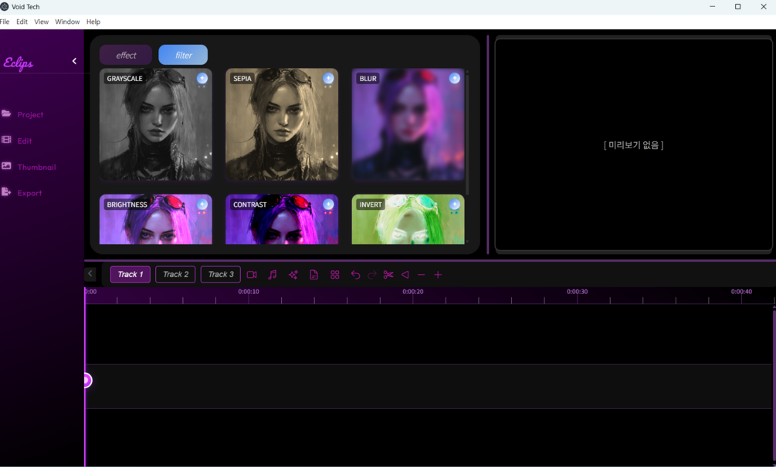This screenshot has width=776, height=467.
Task: Switch to the effect tab
Action: coord(126,55)
